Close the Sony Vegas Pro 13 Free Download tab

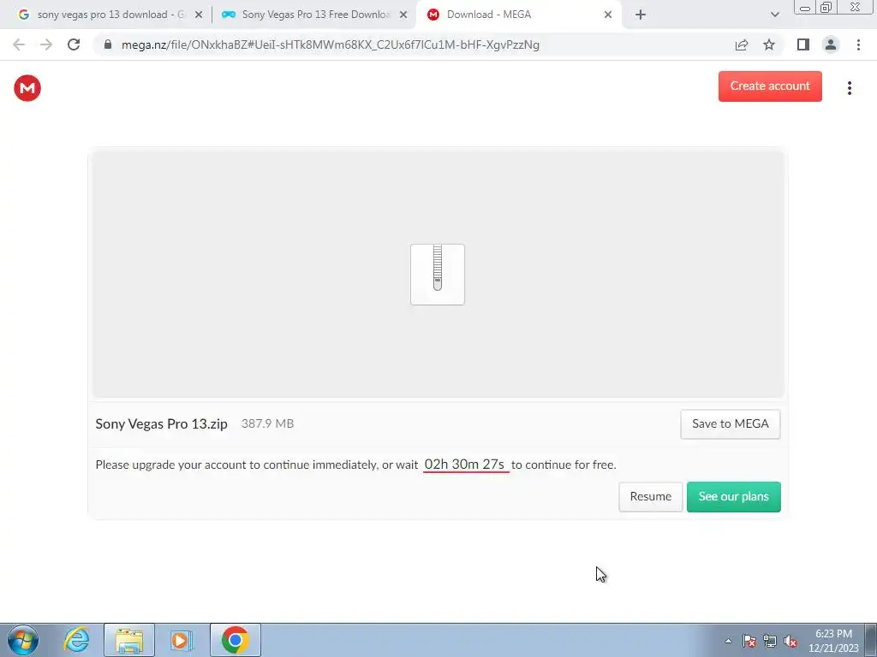pos(403,15)
